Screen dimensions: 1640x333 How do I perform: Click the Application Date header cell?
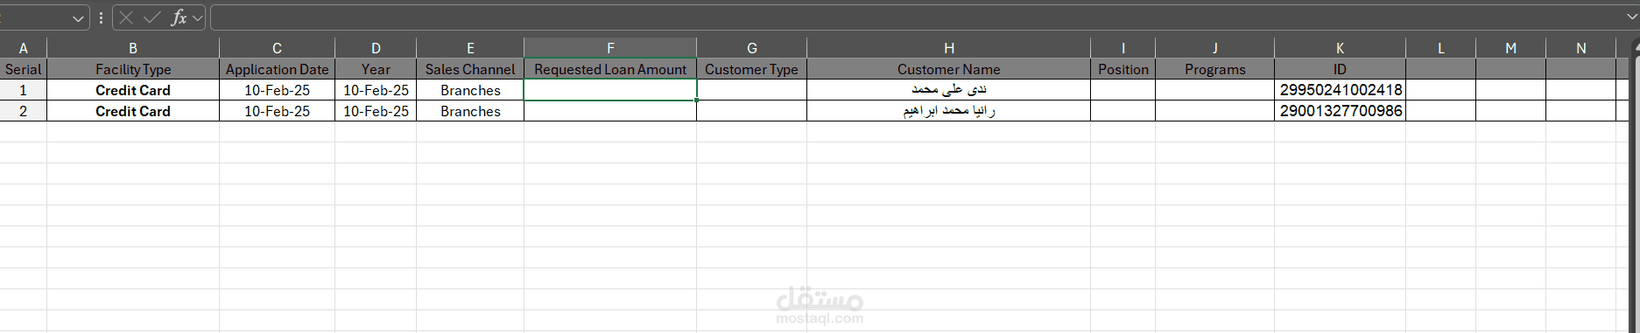[277, 69]
